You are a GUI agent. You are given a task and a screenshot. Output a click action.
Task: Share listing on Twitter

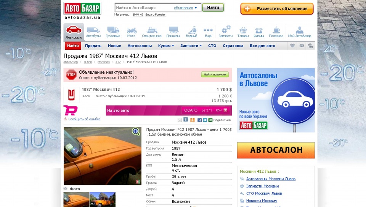pos(205,120)
